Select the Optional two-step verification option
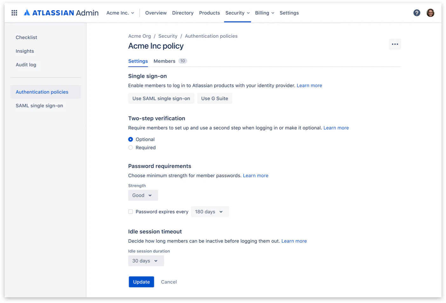 [x=131, y=139]
